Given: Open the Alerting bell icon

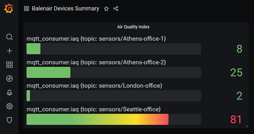Looking at the screenshot, I should point(9,92).
